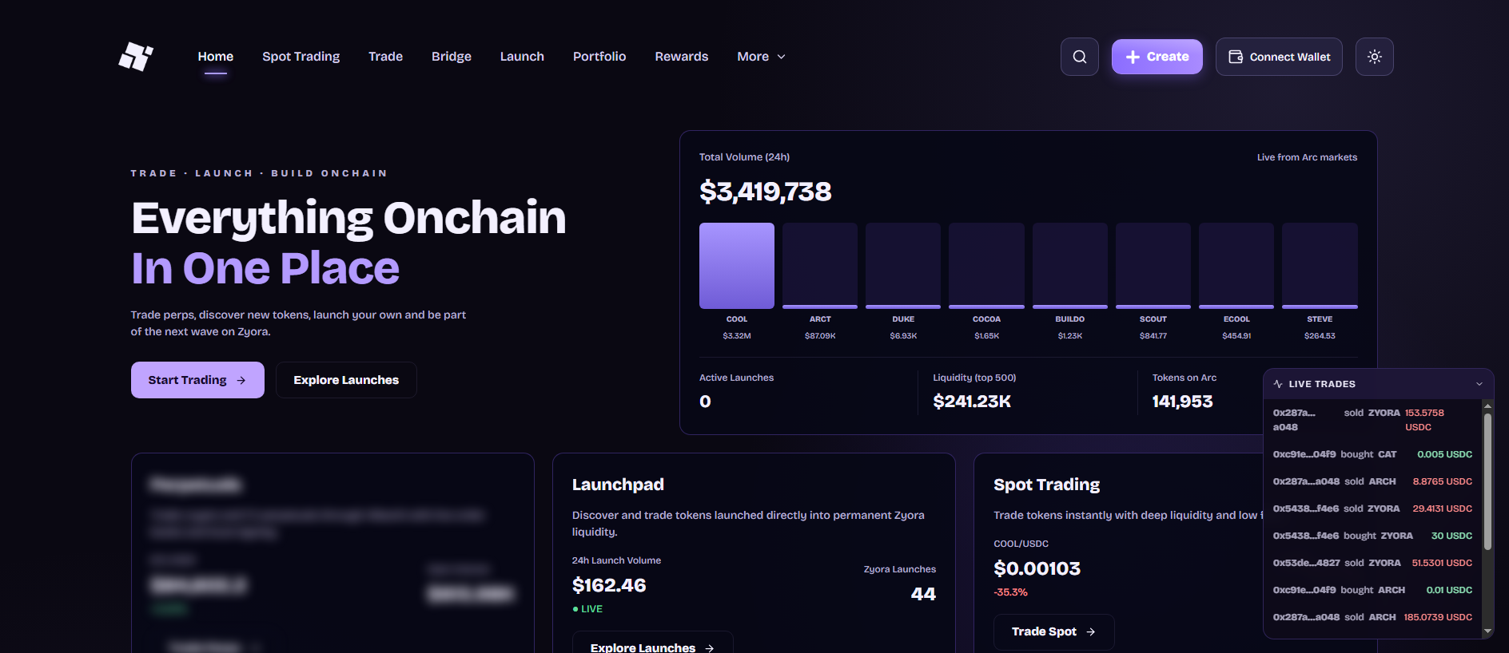1509x653 pixels.
Task: Click the Liquidity $241.23K value
Action: click(972, 402)
